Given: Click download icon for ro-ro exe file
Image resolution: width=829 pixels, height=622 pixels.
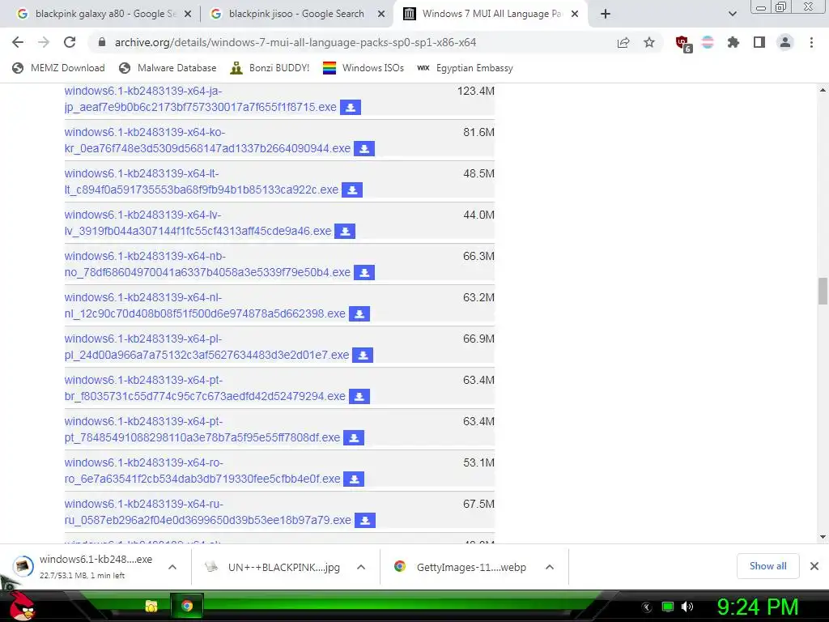Looking at the screenshot, I should tap(354, 479).
